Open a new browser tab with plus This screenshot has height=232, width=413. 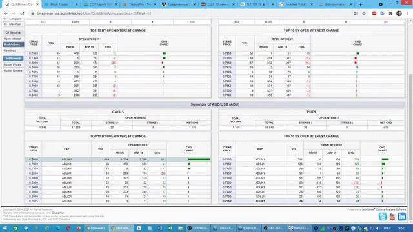[x=361, y=5]
